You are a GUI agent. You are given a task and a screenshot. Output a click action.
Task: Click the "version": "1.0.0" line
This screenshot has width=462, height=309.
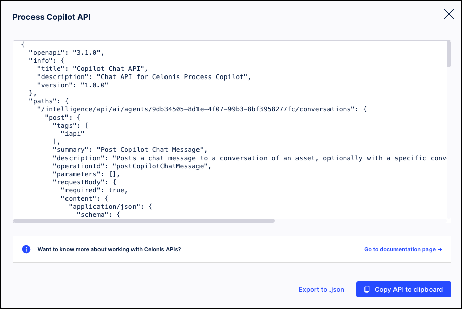click(x=73, y=85)
